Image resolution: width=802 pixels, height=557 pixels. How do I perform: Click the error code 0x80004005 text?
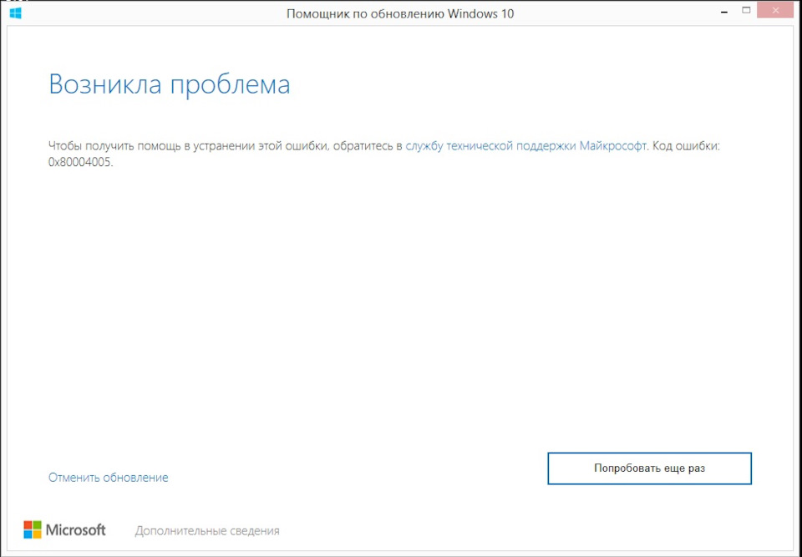(x=81, y=163)
